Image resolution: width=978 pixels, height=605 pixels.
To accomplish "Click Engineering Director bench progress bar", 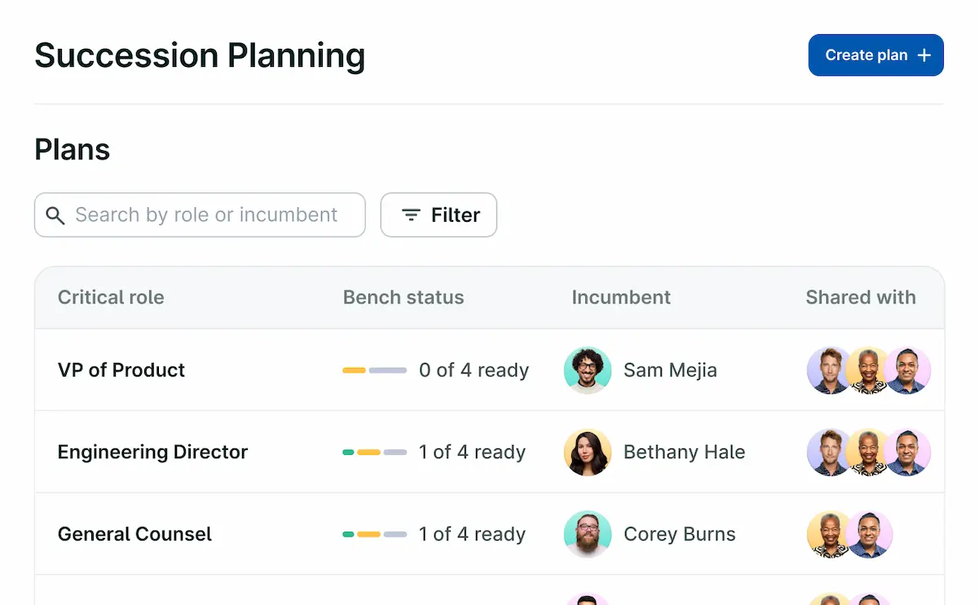I will (x=374, y=453).
